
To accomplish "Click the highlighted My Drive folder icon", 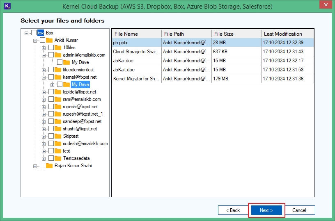I will click(67, 84).
